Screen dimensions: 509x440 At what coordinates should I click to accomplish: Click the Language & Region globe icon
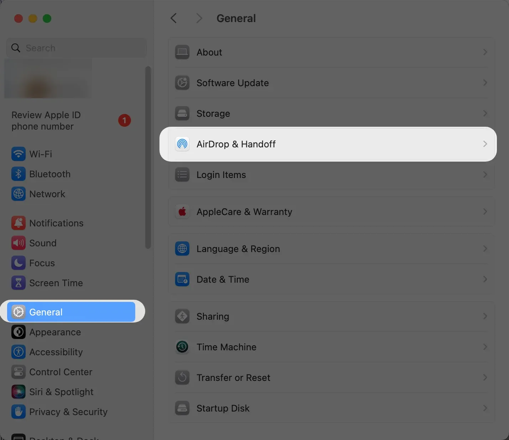(x=182, y=249)
